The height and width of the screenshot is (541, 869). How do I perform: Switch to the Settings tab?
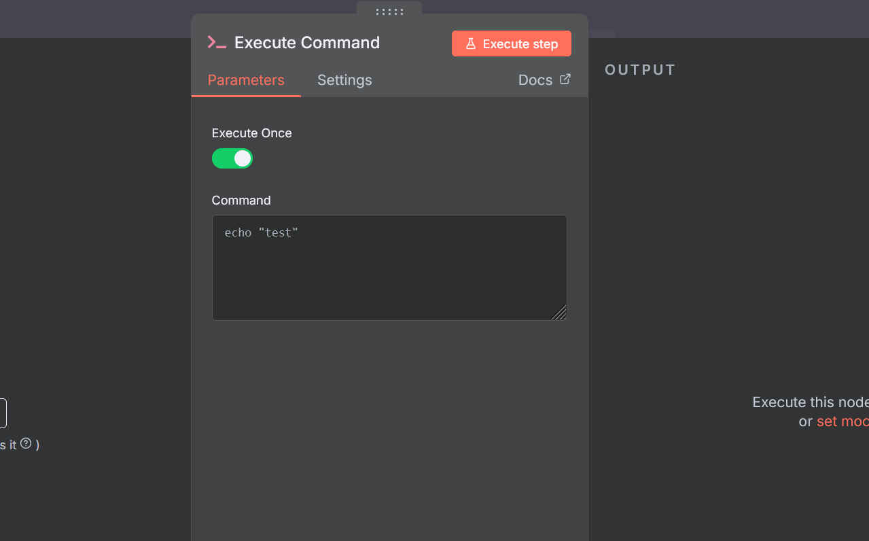click(344, 80)
